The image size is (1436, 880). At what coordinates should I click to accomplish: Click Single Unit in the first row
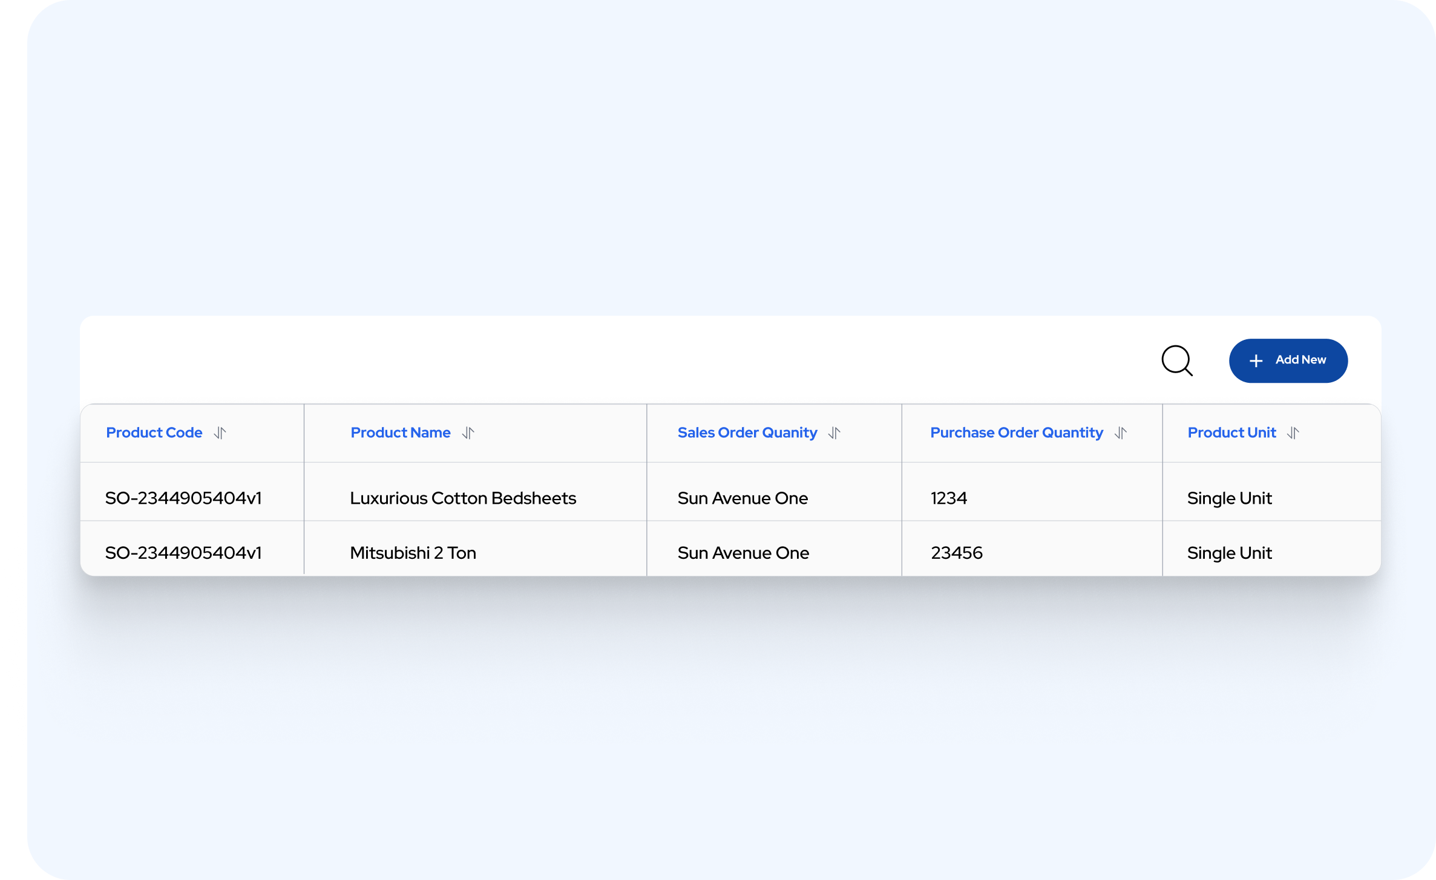pos(1229,498)
